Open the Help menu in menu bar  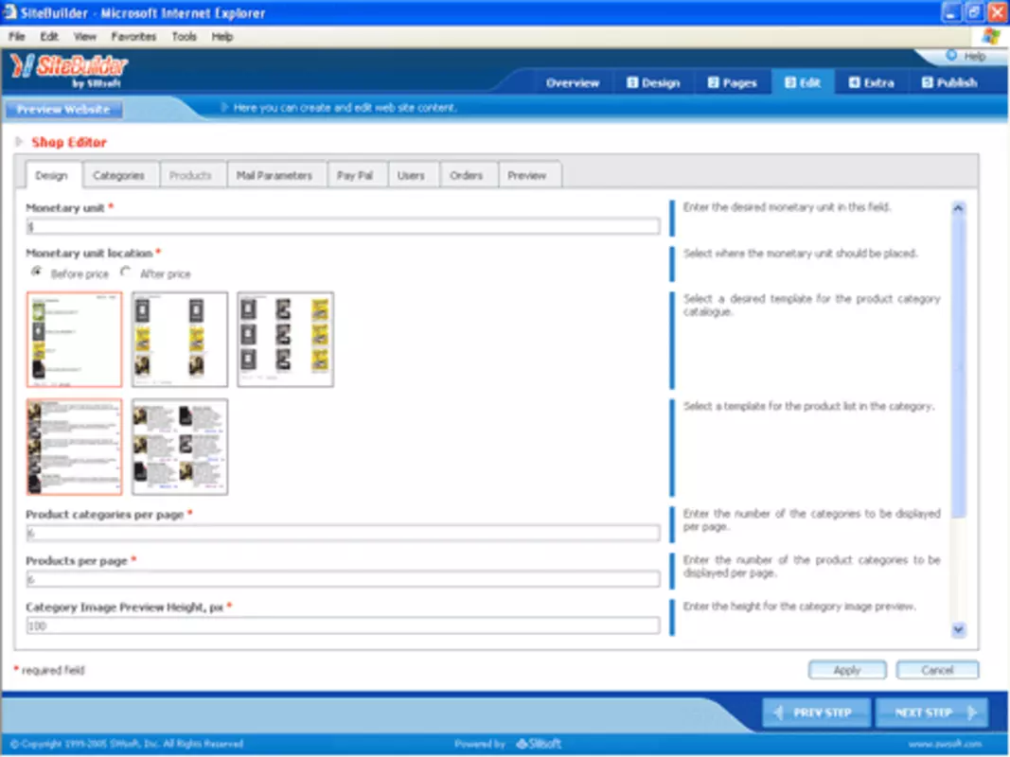(x=222, y=37)
